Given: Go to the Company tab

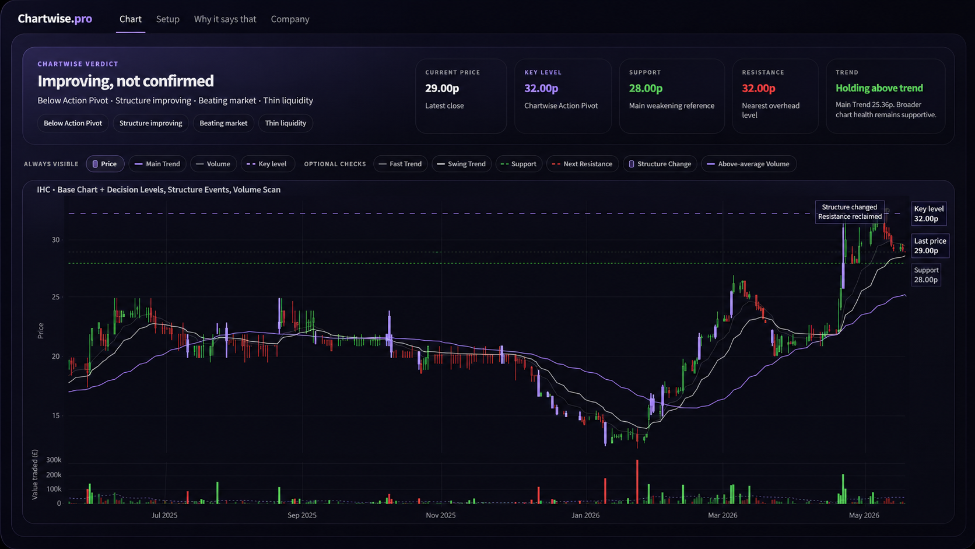Looking at the screenshot, I should (x=290, y=19).
